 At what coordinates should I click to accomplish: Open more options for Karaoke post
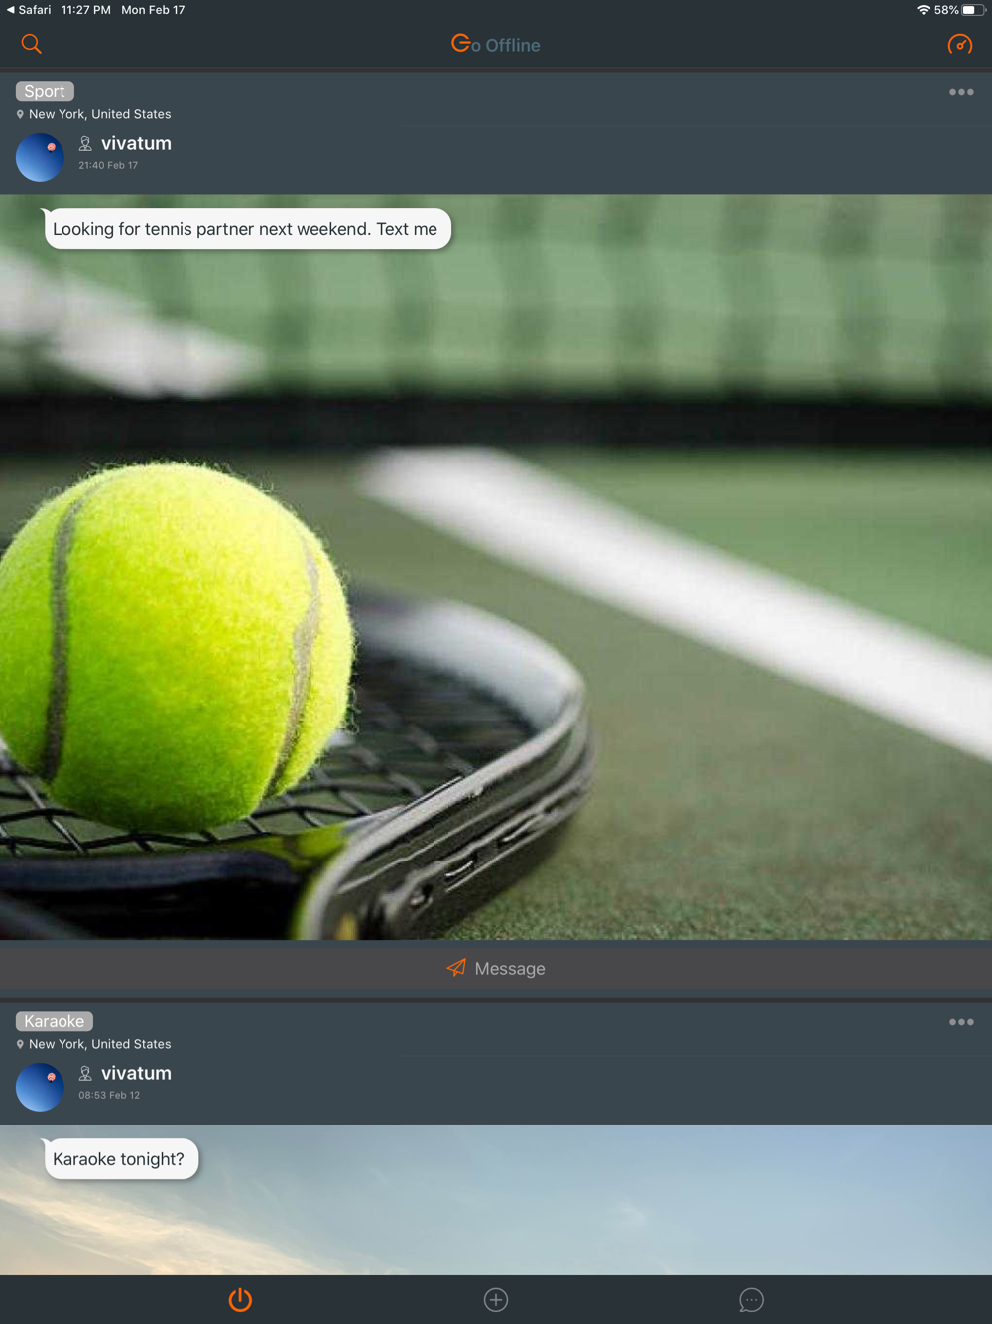(961, 1022)
